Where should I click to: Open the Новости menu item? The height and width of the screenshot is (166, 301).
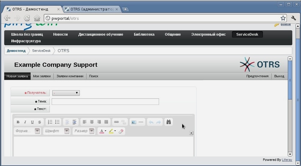[60, 34]
